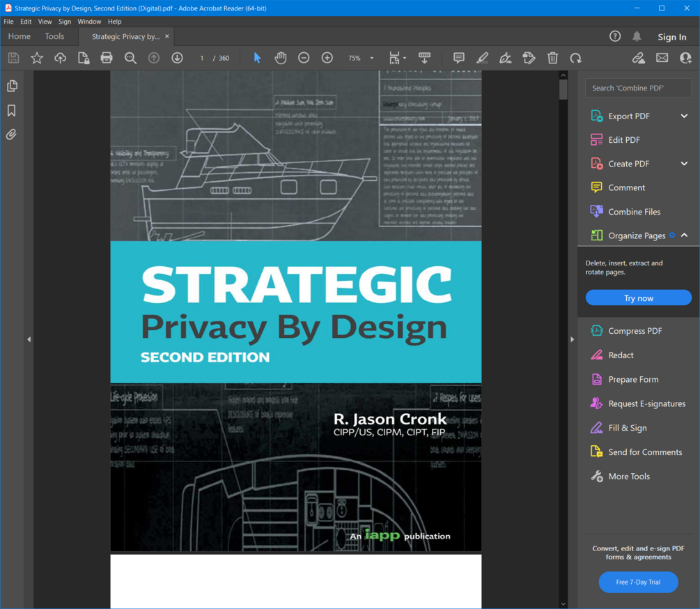
Task: Open the Sign menu
Action: (x=65, y=22)
